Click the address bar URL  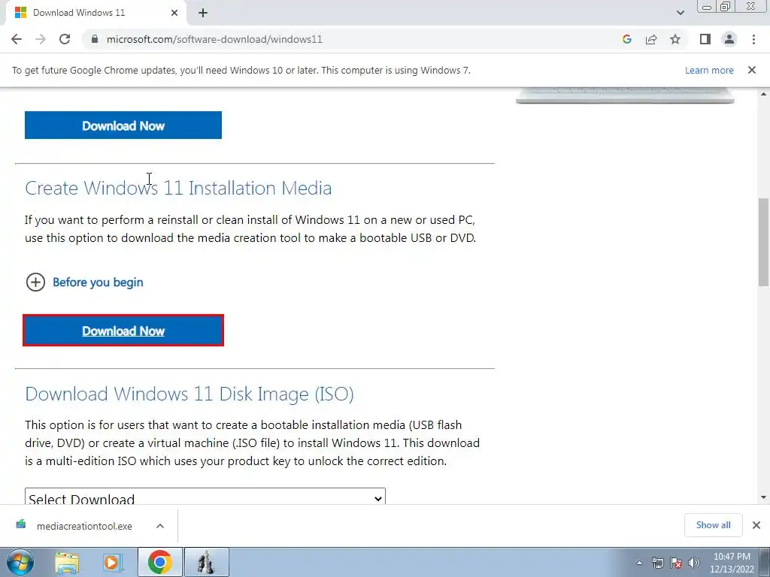[x=214, y=39]
